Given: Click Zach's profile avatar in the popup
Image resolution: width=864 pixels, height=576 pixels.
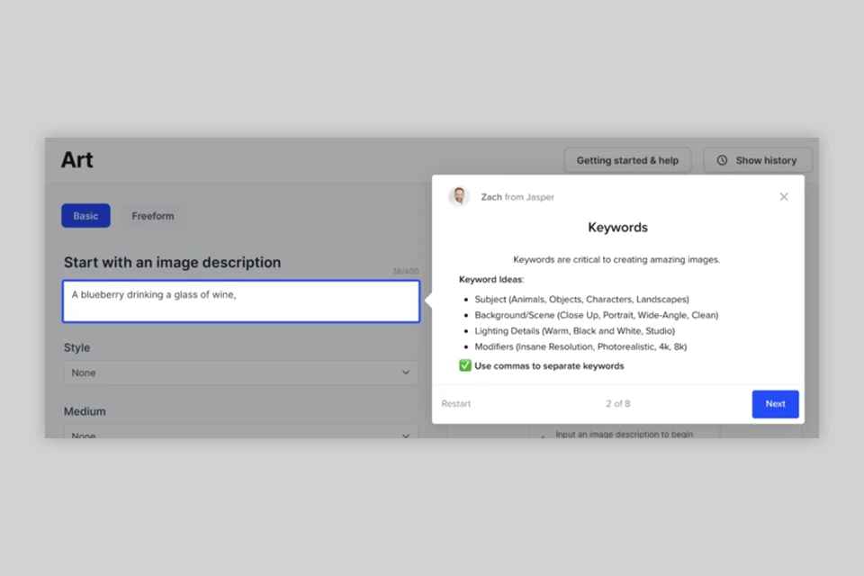Looking at the screenshot, I should (459, 197).
